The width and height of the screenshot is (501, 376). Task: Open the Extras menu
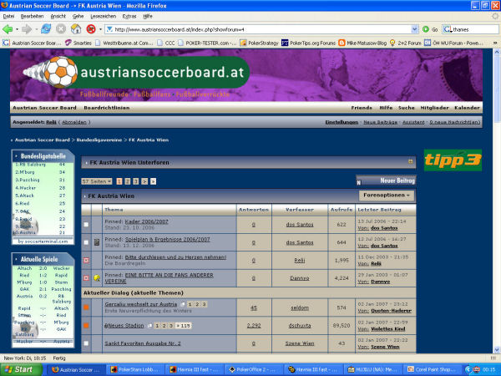[129, 17]
